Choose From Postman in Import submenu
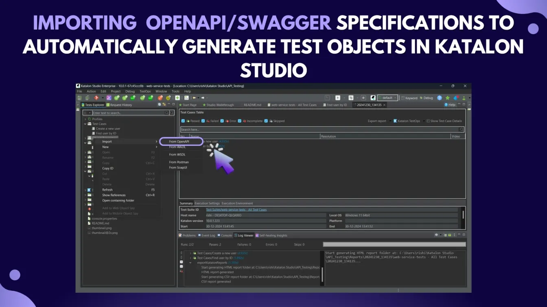The height and width of the screenshot is (307, 547). click(180, 162)
